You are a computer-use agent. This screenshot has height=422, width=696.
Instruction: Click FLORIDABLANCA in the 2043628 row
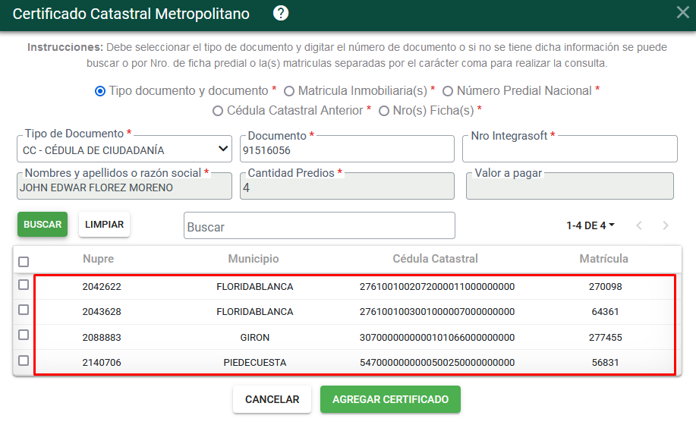pyautogui.click(x=255, y=311)
